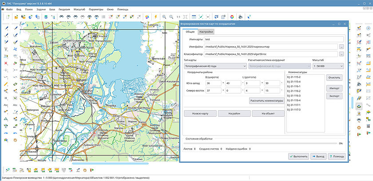The image size is (373, 181).
Task: Click the yellow lightning bolt icon
Action: click(156, 17)
